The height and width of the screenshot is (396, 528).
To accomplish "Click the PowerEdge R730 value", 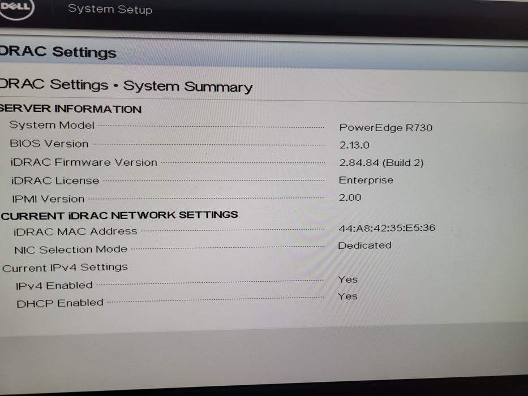I will pyautogui.click(x=385, y=128).
